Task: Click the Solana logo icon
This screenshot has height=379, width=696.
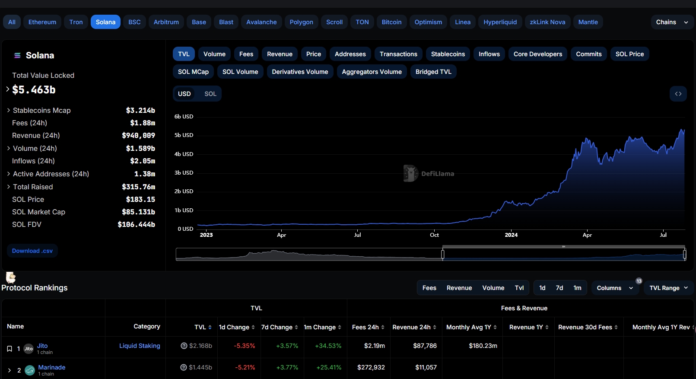Action: [17, 55]
